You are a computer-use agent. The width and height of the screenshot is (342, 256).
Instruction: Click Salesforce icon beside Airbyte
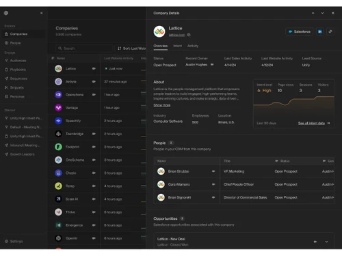click(x=94, y=81)
